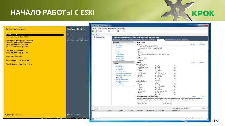Select Configure Management Network in the ESXi console
Viewport: 225px width, 126px height.
click(x=19, y=41)
